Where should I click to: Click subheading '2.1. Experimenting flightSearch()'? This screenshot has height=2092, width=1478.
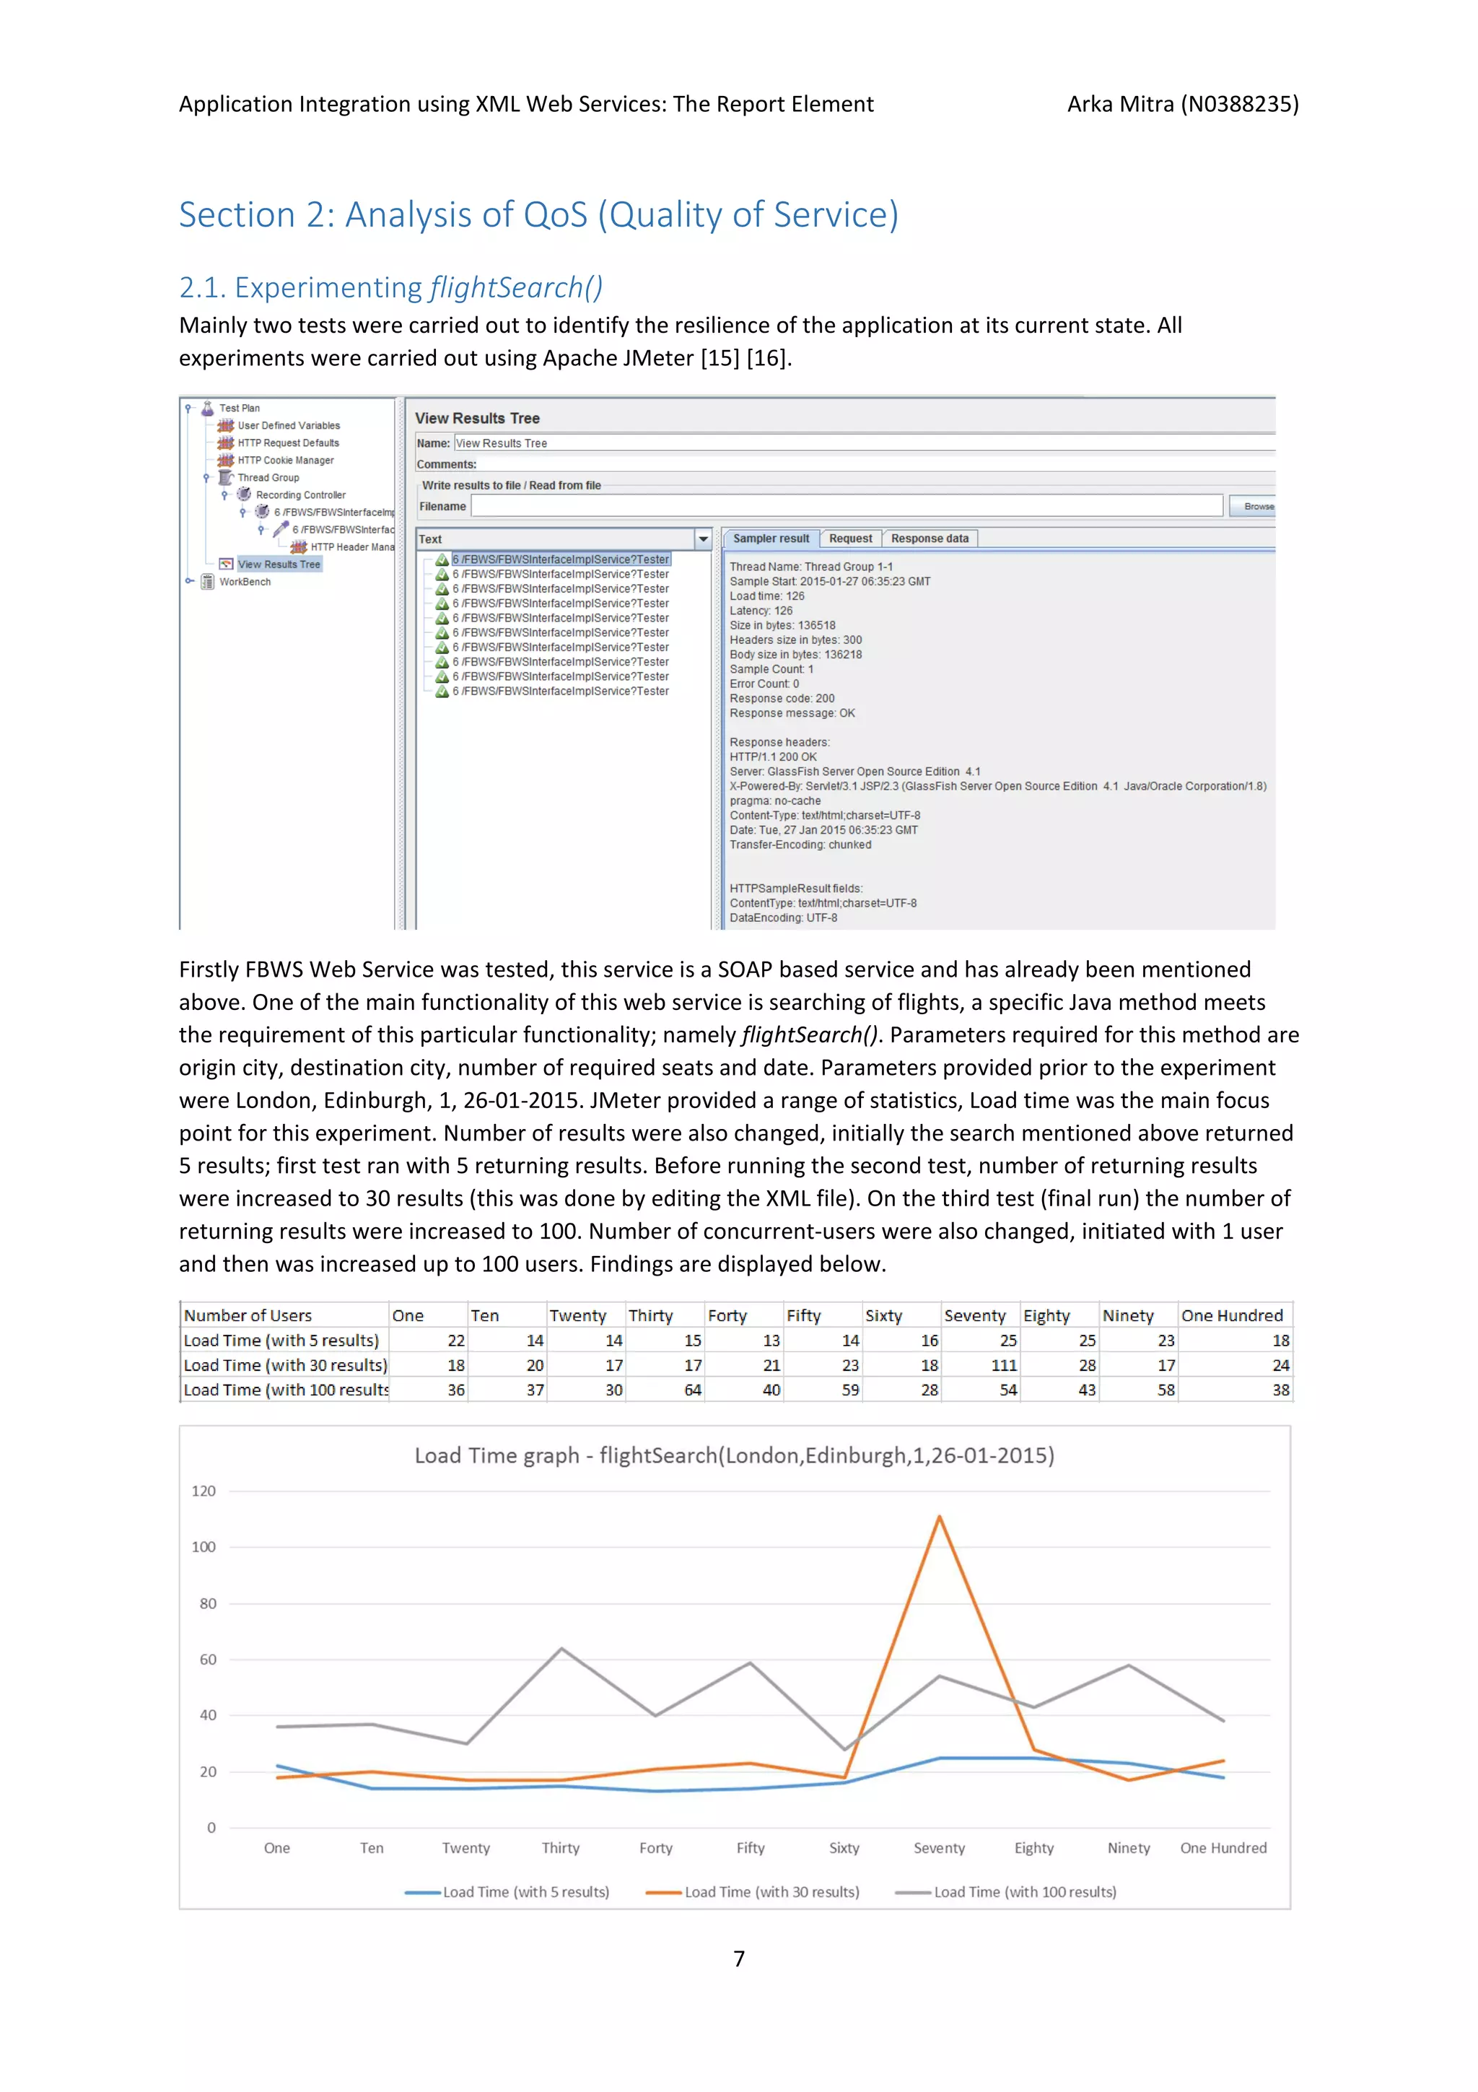(x=390, y=287)
